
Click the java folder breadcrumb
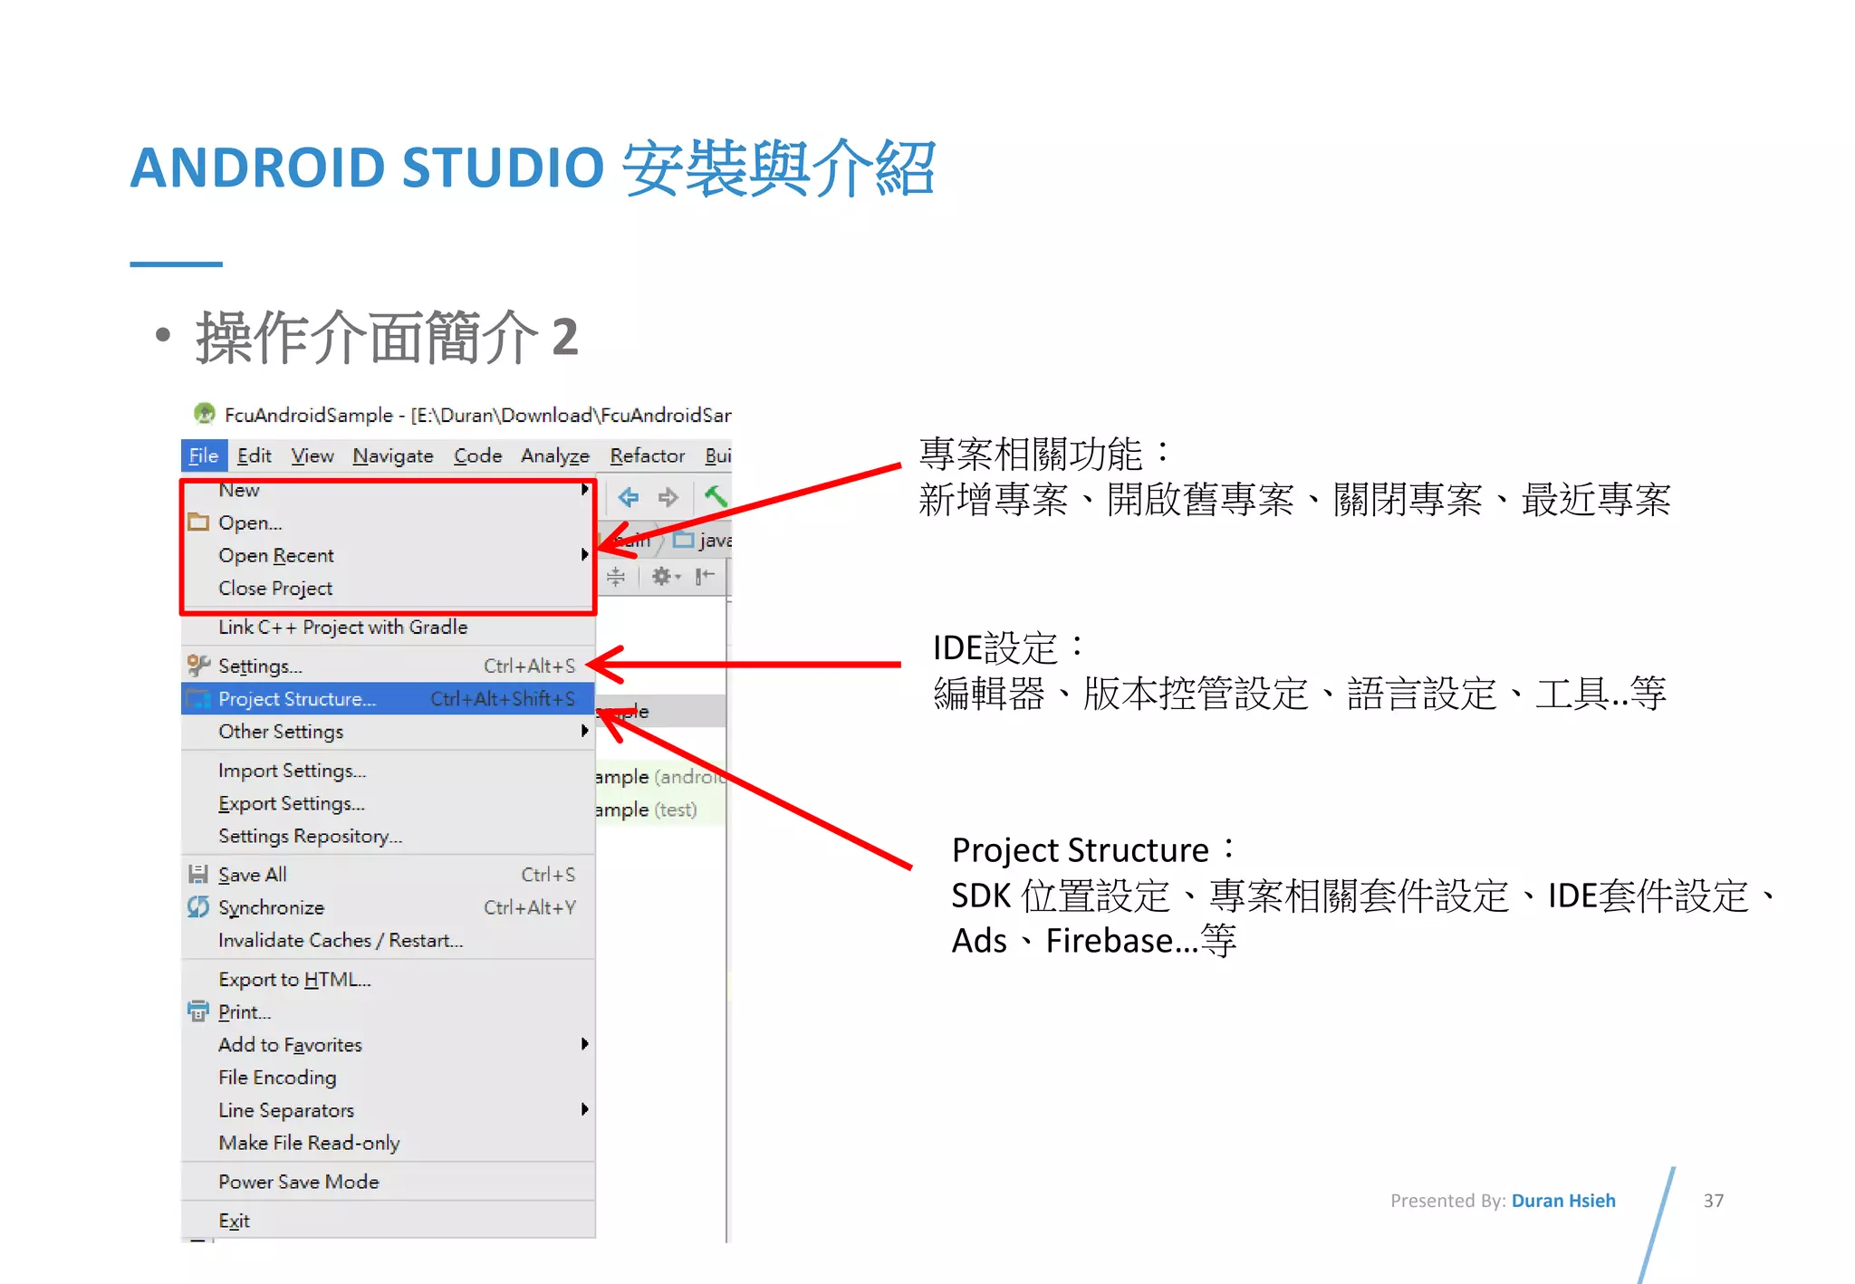704,541
